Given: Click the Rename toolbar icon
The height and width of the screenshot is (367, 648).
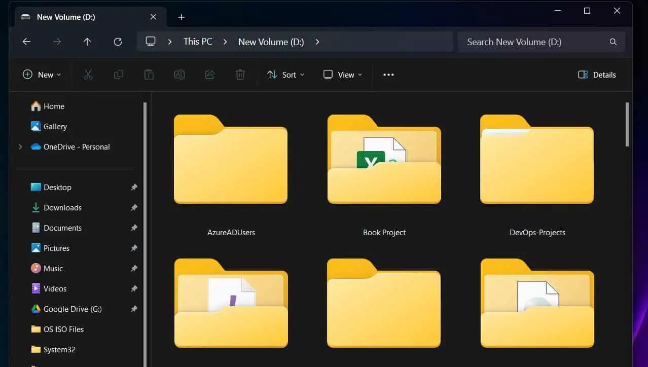Looking at the screenshot, I should 179,75.
